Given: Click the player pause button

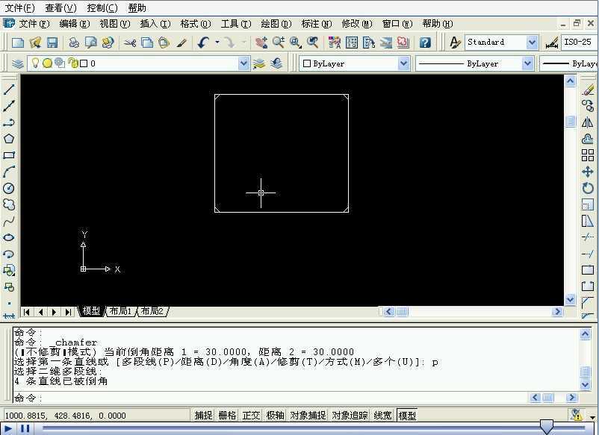Looking at the screenshot, I should tap(25, 428).
